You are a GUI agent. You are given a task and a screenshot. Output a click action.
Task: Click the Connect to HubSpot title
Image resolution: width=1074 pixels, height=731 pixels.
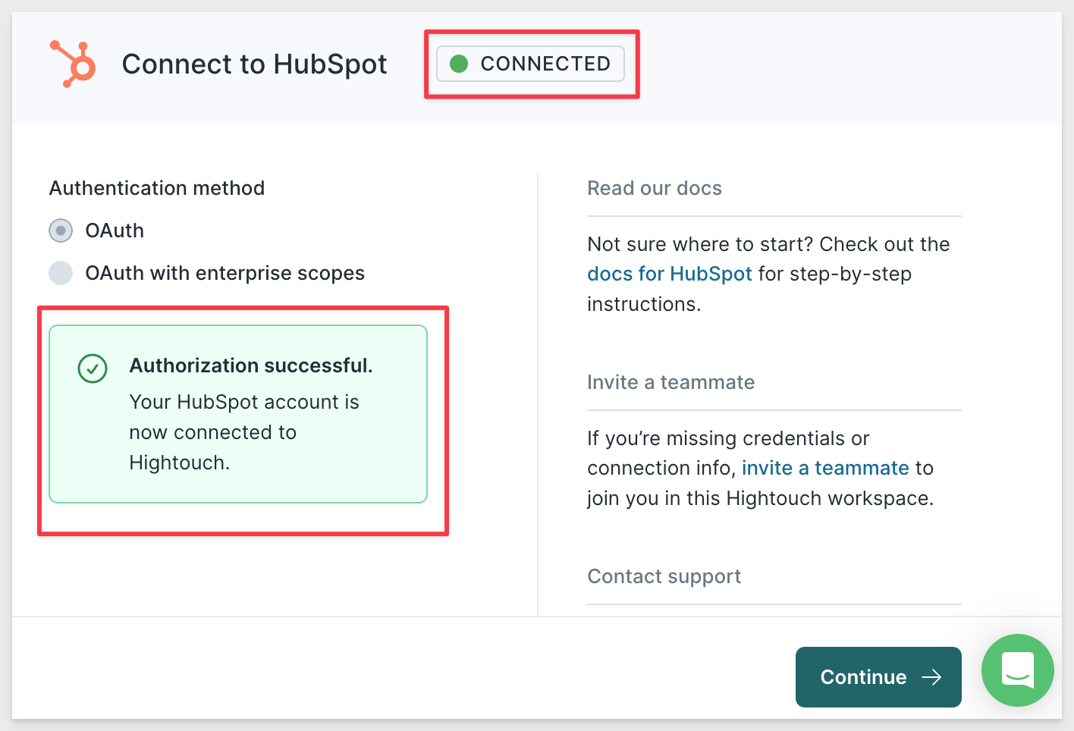(255, 64)
